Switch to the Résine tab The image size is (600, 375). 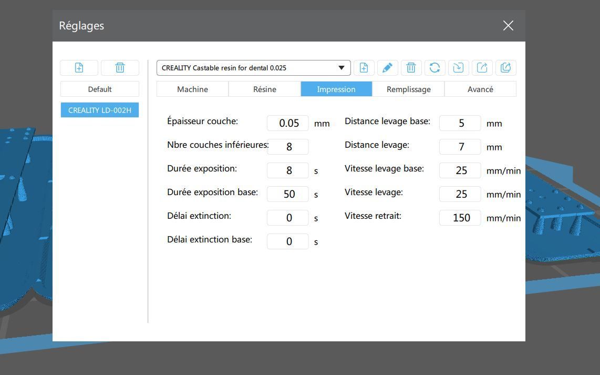(x=264, y=89)
